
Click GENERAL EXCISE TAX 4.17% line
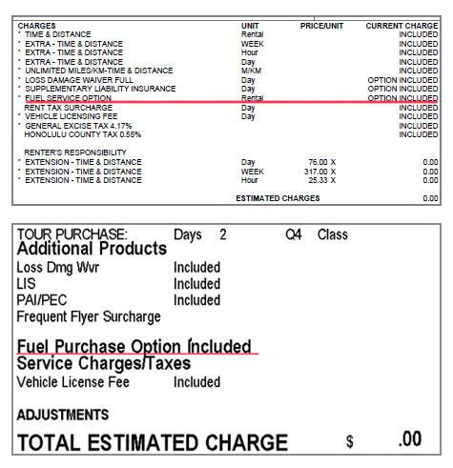click(228, 126)
